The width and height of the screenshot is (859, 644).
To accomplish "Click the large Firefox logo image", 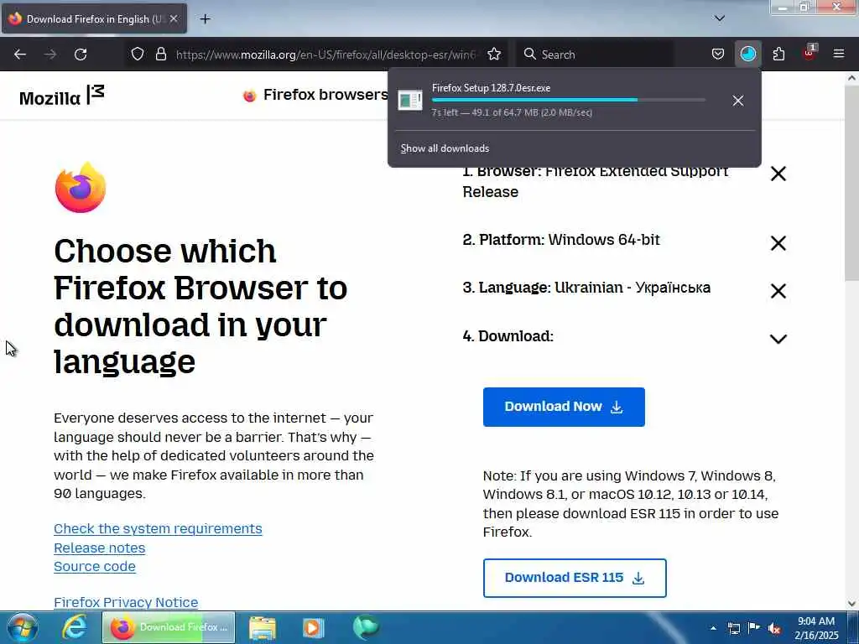I will (x=81, y=187).
